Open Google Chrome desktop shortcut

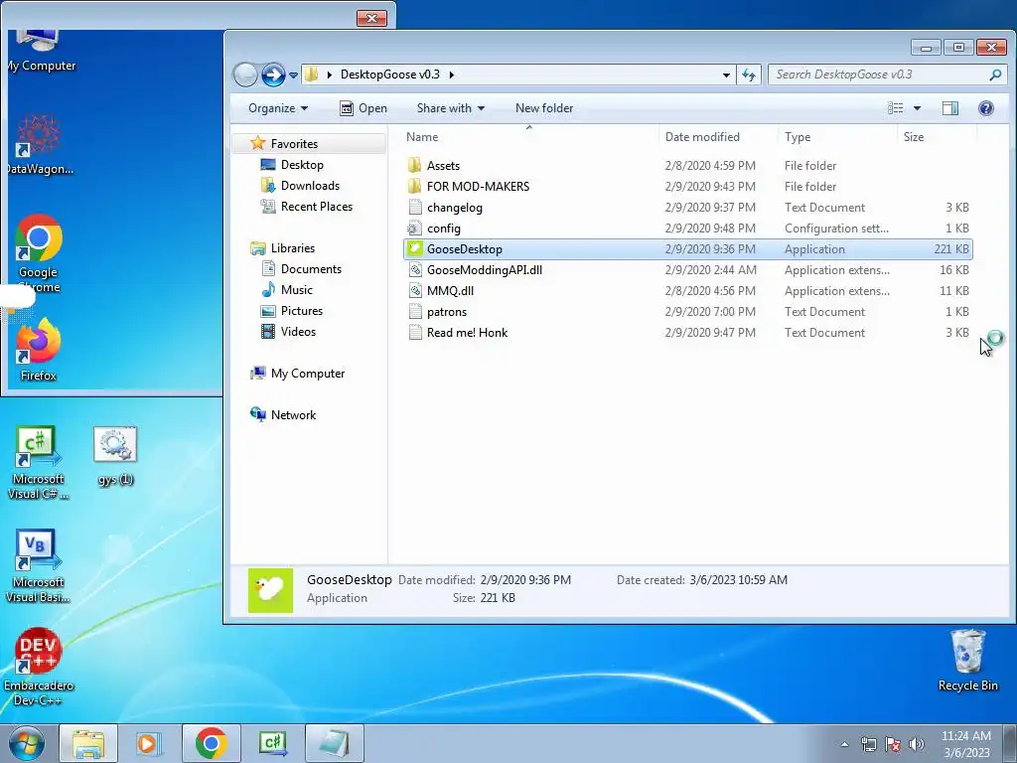pyautogui.click(x=39, y=253)
